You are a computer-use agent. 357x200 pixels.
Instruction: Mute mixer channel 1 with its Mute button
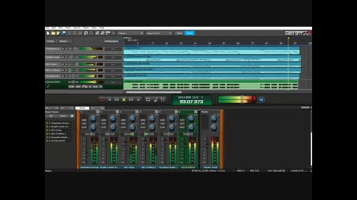(x=84, y=120)
